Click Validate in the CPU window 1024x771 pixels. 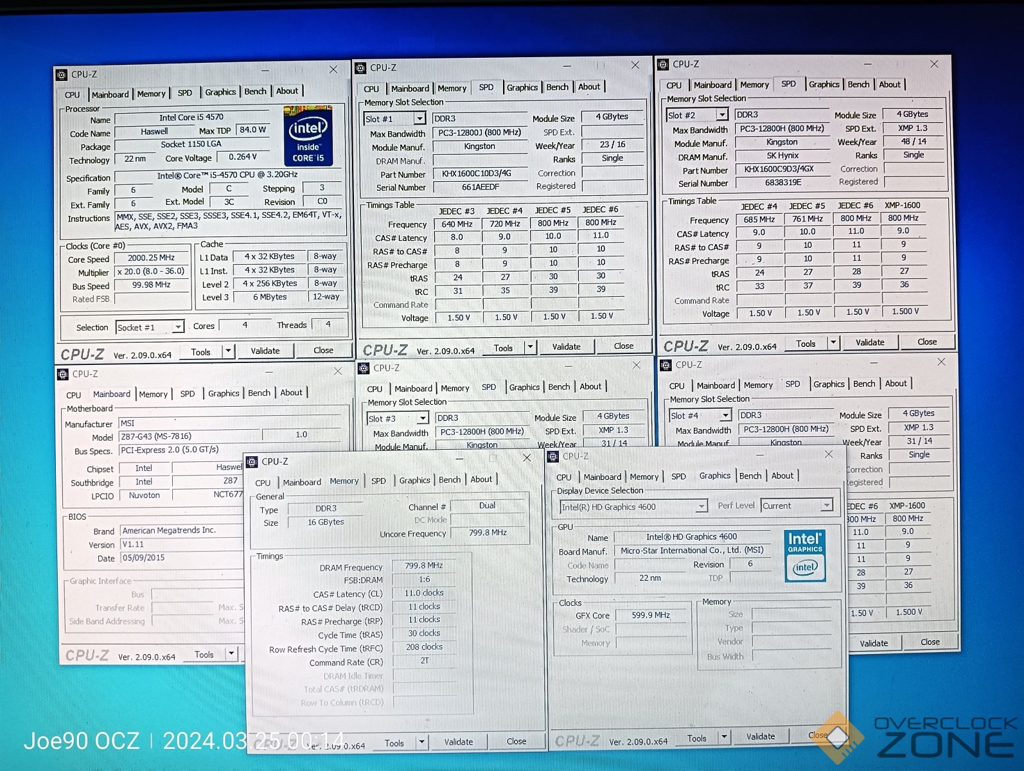[265, 351]
